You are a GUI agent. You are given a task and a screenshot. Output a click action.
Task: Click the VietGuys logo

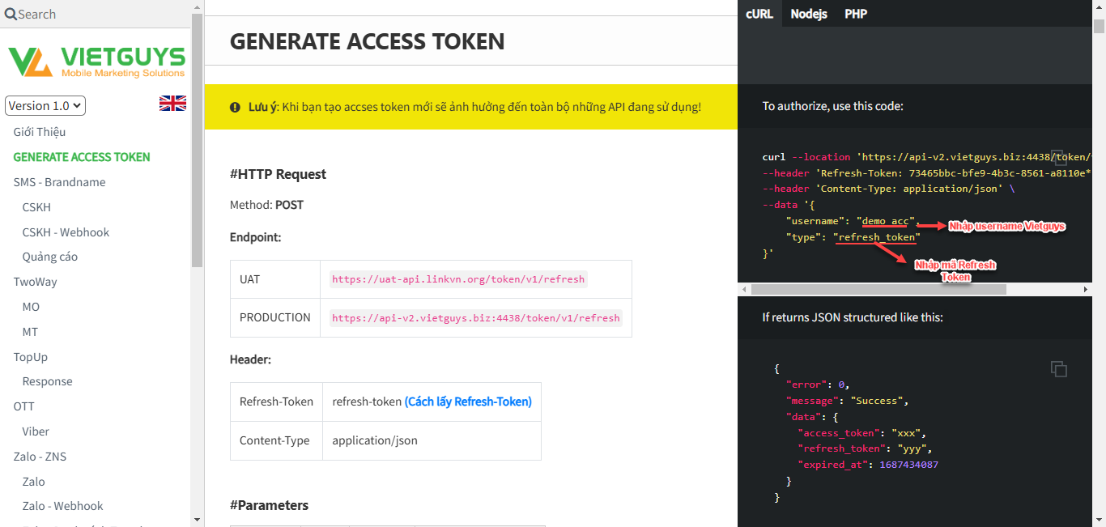click(x=96, y=62)
